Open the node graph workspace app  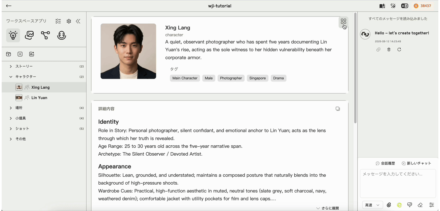coord(45,35)
